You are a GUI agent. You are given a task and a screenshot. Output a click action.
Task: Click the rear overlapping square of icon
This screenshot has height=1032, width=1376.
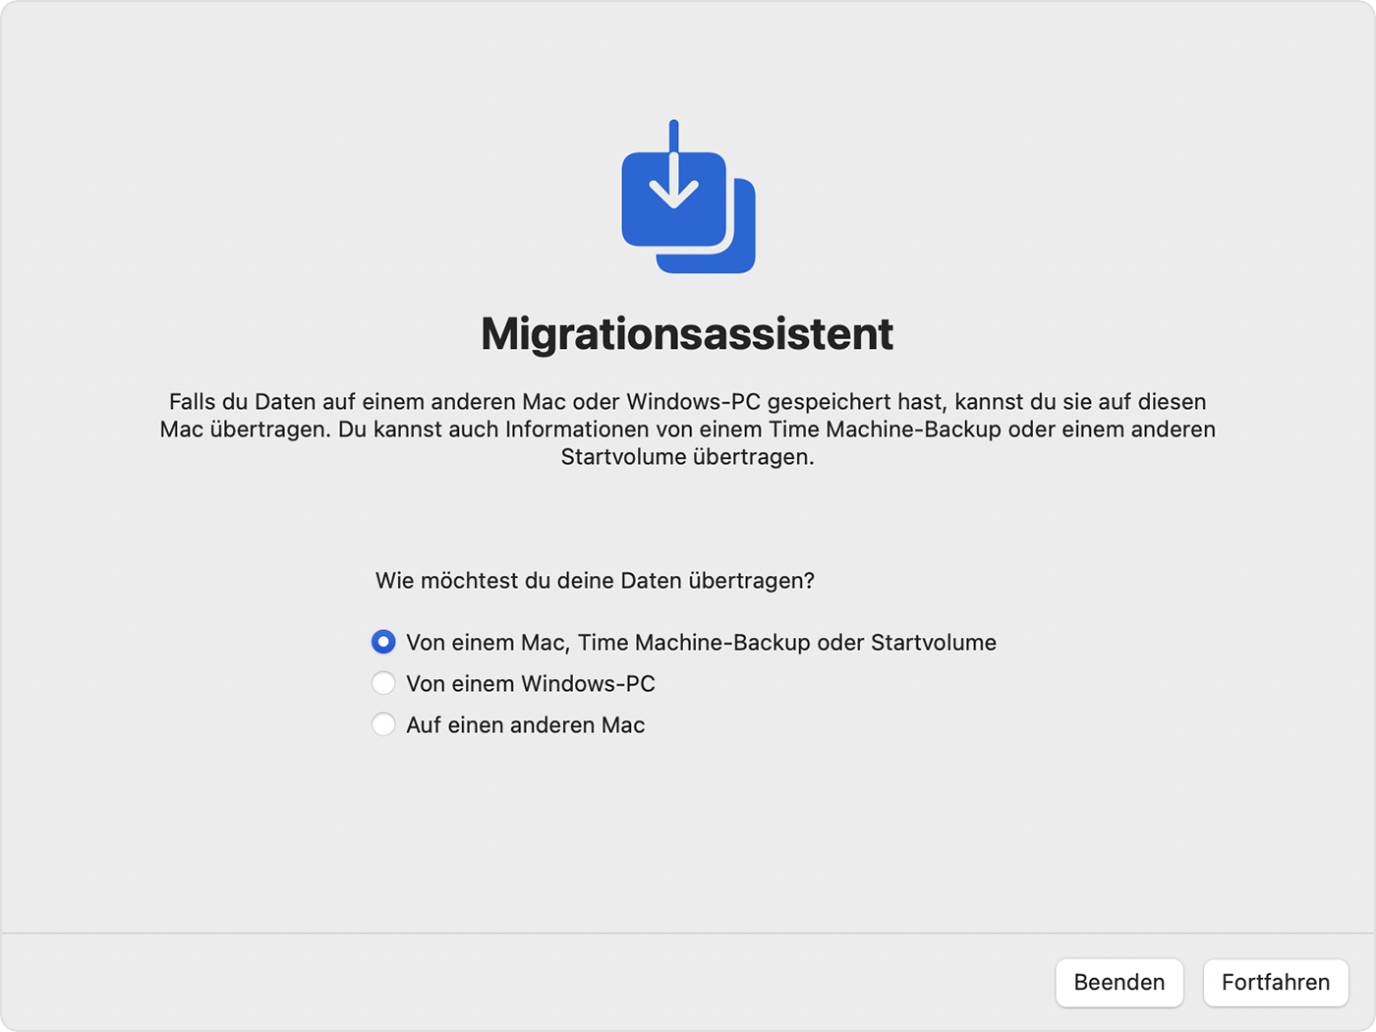(x=739, y=254)
